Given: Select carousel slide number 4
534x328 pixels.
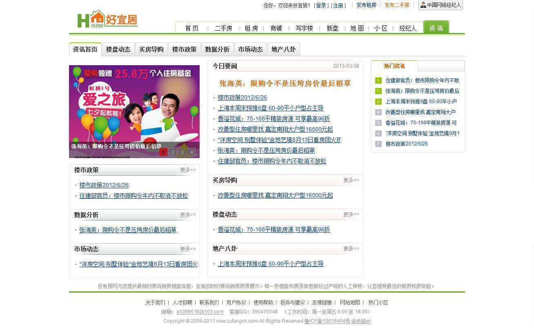Looking at the screenshot, I should [x=191, y=152].
